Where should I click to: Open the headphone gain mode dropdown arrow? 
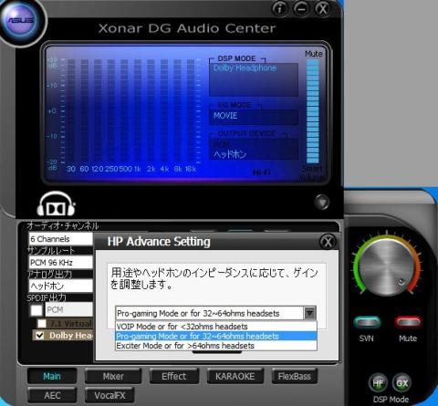click(309, 313)
